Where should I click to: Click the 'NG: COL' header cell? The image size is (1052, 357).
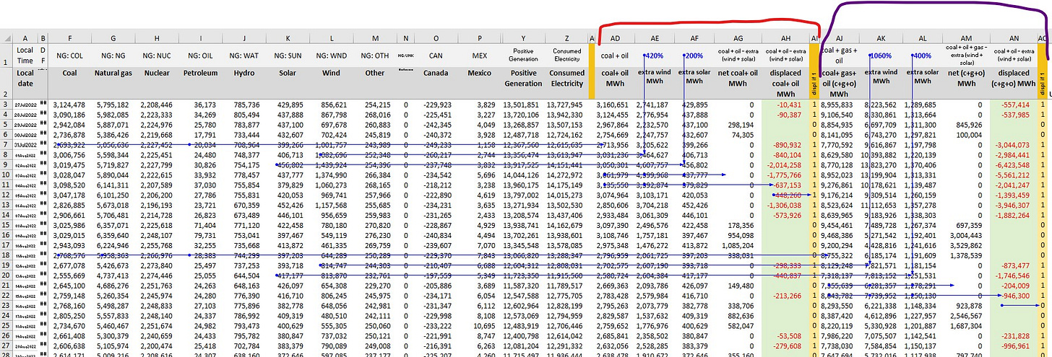tap(70, 56)
